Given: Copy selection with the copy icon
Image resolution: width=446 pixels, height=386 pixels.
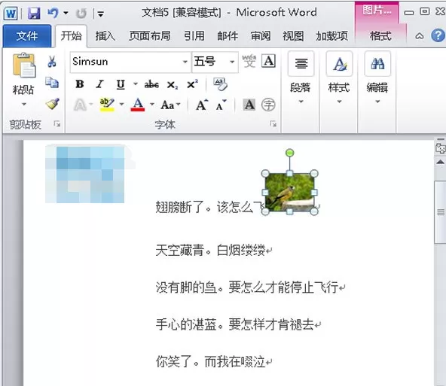Looking at the screenshot, I should tap(52, 83).
